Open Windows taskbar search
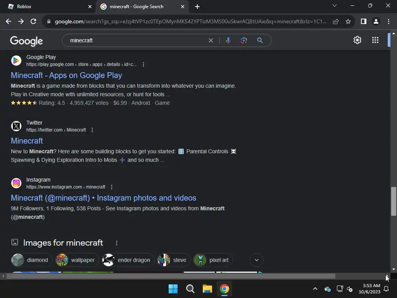This screenshot has height=298, width=397. (x=190, y=289)
